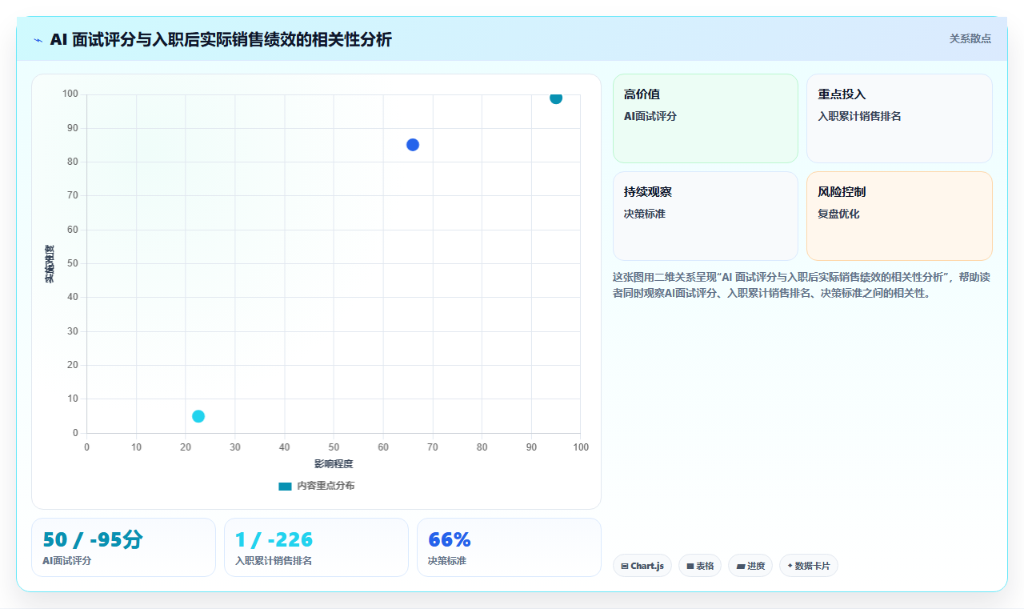
Task: Select the blue scatter point near 85
Action: pos(413,145)
